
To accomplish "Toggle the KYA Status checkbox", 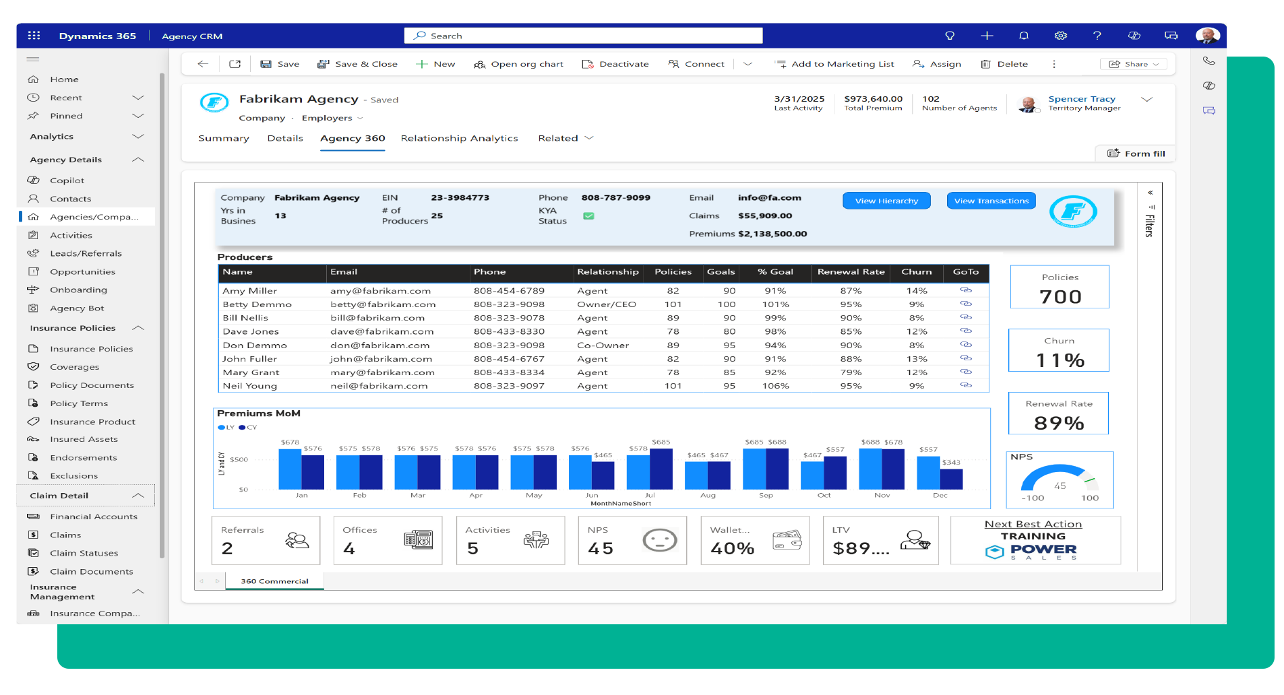I will point(588,216).
